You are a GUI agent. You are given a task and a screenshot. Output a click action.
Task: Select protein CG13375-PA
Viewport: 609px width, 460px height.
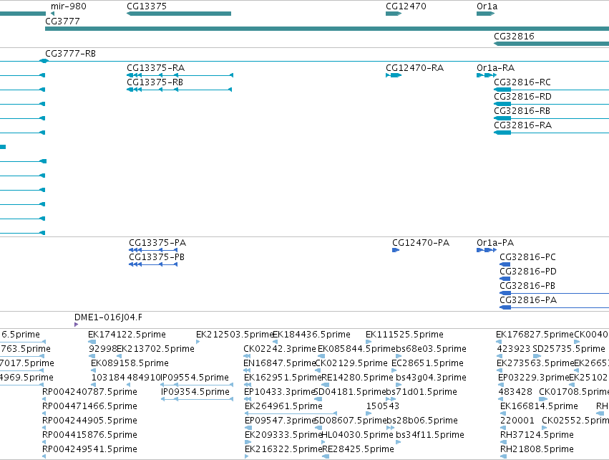click(x=153, y=250)
